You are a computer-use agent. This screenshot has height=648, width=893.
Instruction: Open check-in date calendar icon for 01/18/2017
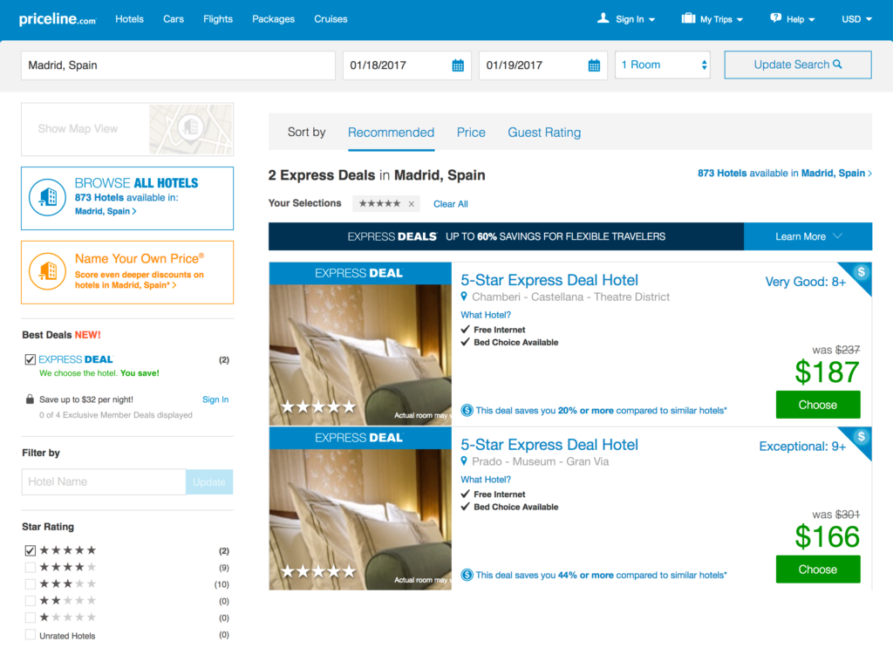[x=458, y=65]
